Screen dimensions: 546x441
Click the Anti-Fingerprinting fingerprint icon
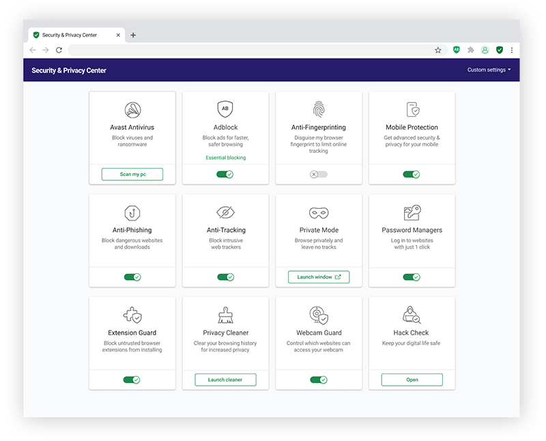(x=319, y=109)
